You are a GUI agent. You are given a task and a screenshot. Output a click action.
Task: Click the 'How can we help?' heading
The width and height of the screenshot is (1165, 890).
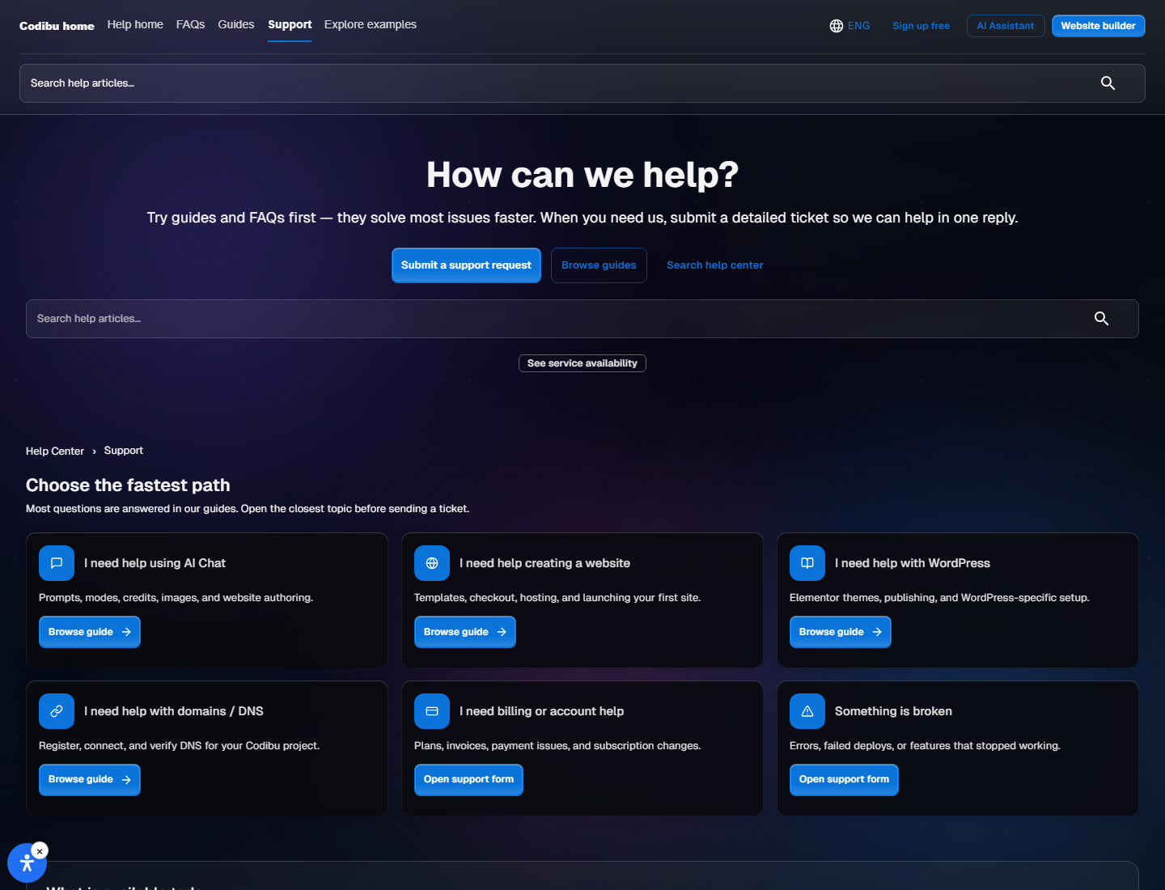[582, 175]
